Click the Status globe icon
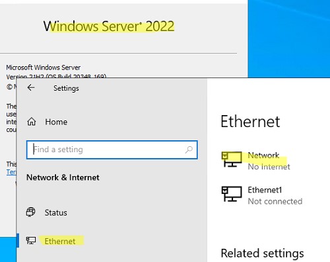 [30, 212]
